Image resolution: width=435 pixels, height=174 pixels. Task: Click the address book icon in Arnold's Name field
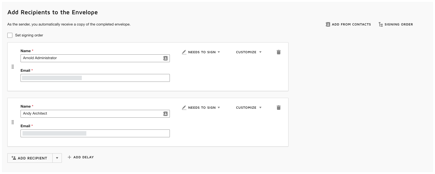pyautogui.click(x=166, y=58)
